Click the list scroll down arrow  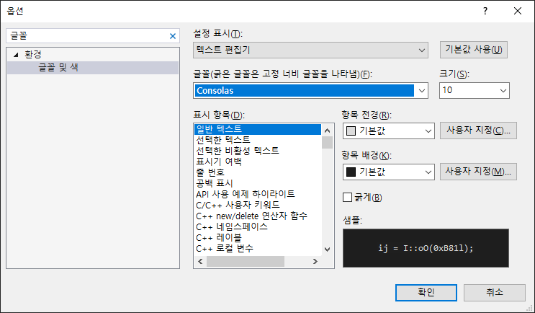point(327,250)
